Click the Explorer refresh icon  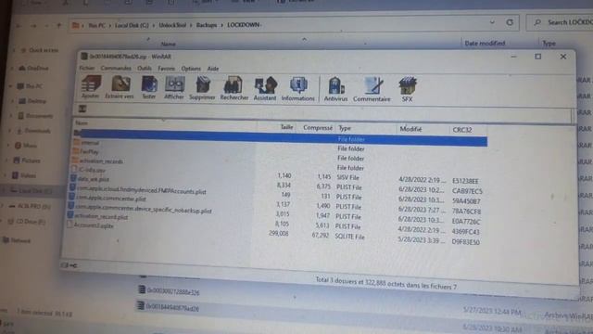[510, 22]
